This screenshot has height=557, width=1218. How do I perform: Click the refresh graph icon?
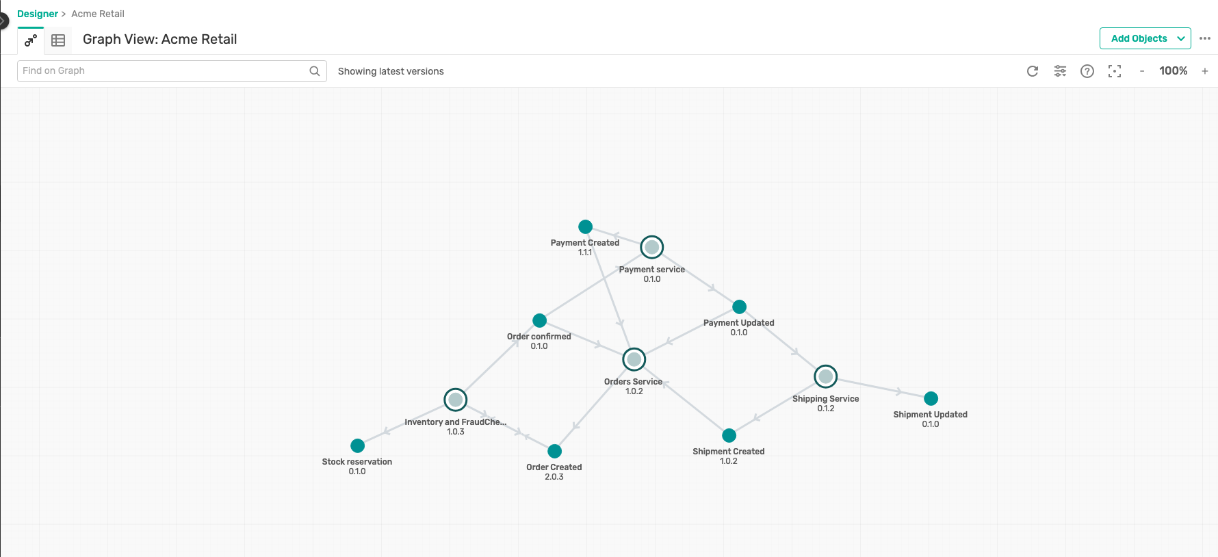pos(1033,71)
